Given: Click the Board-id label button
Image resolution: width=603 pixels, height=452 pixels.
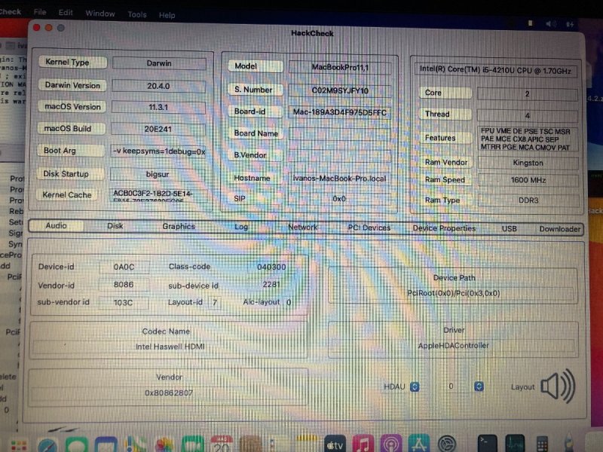Looking at the screenshot, I should coord(256,111).
